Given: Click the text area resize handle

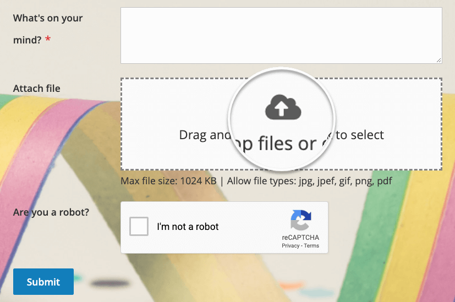Looking at the screenshot, I should tap(438, 60).
